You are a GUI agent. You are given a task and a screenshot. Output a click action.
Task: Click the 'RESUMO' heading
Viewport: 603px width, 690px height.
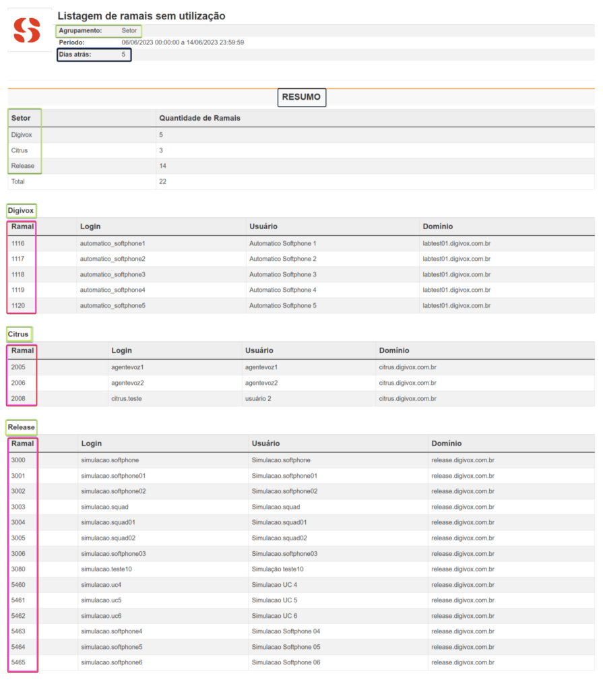pyautogui.click(x=302, y=97)
